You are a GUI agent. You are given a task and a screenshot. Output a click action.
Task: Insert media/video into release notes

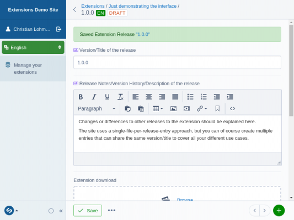coord(186,108)
